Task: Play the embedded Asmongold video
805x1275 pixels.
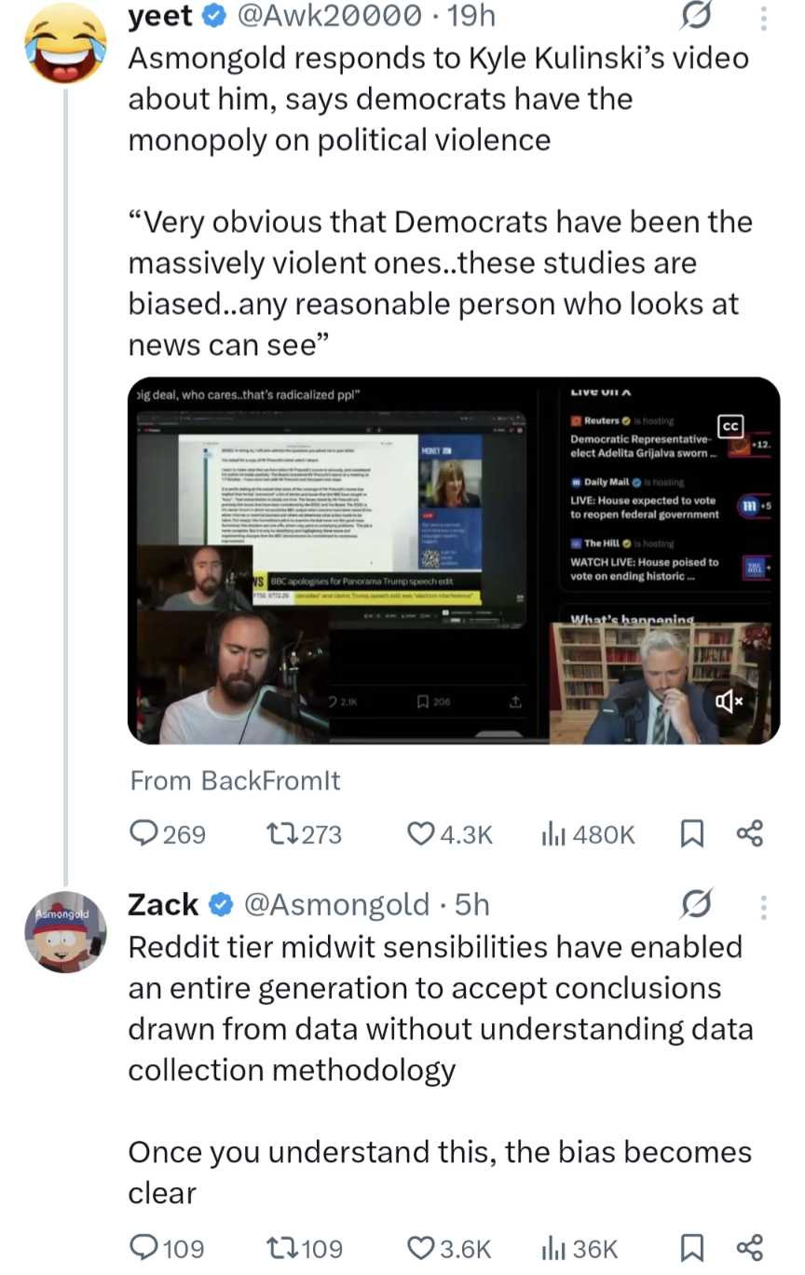Action: click(453, 561)
